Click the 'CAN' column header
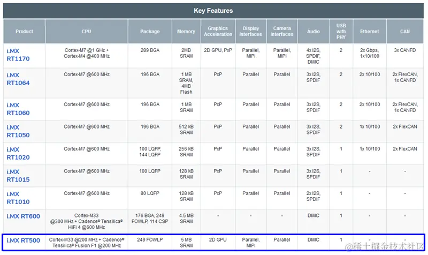Screen dimensions: 428x255 click(x=405, y=32)
